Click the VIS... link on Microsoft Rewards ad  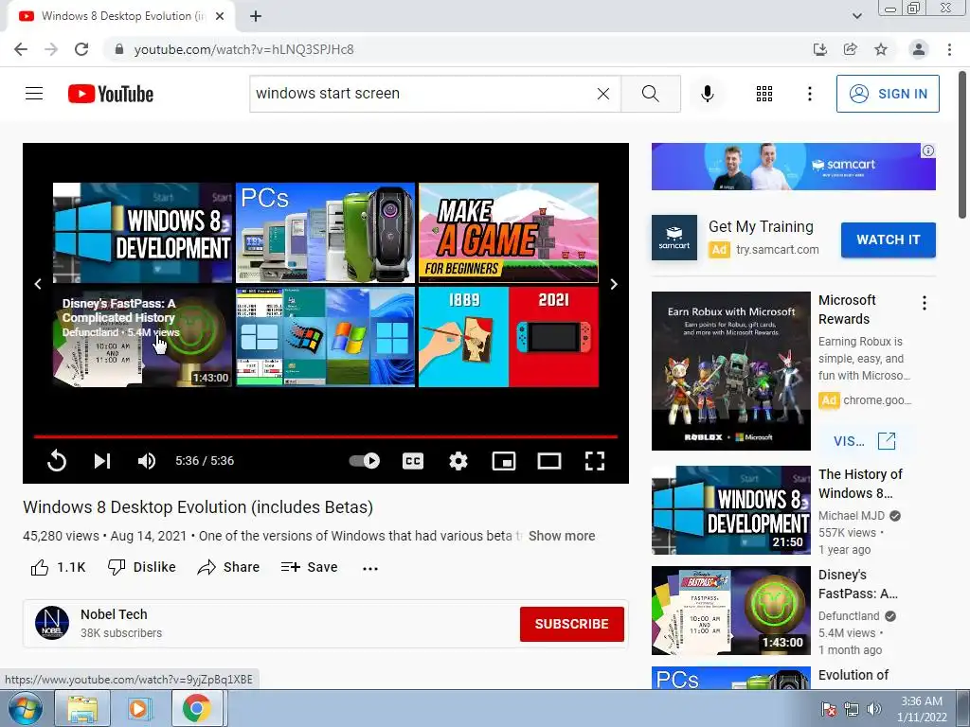click(864, 441)
